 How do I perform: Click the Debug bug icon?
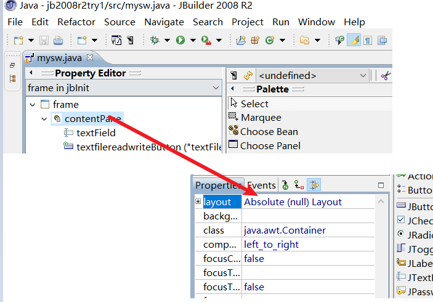pyautogui.click(x=155, y=40)
